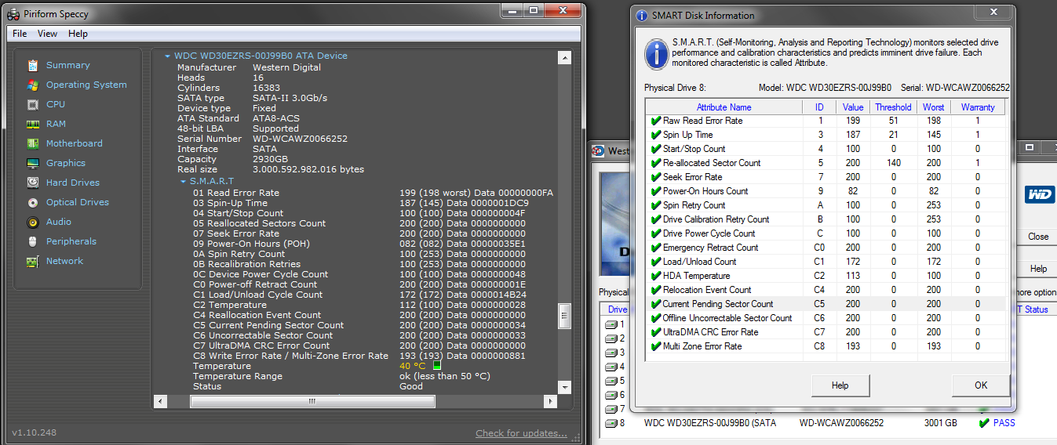Click the green check for Current Pending Sector Count
Viewport: 1057px width, 445px height.
(x=655, y=304)
